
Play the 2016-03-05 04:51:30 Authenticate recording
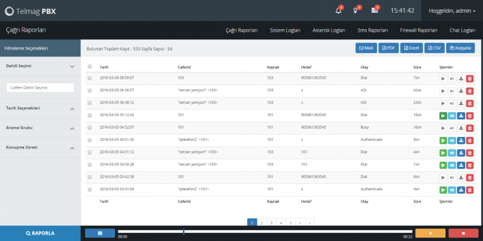point(443,141)
